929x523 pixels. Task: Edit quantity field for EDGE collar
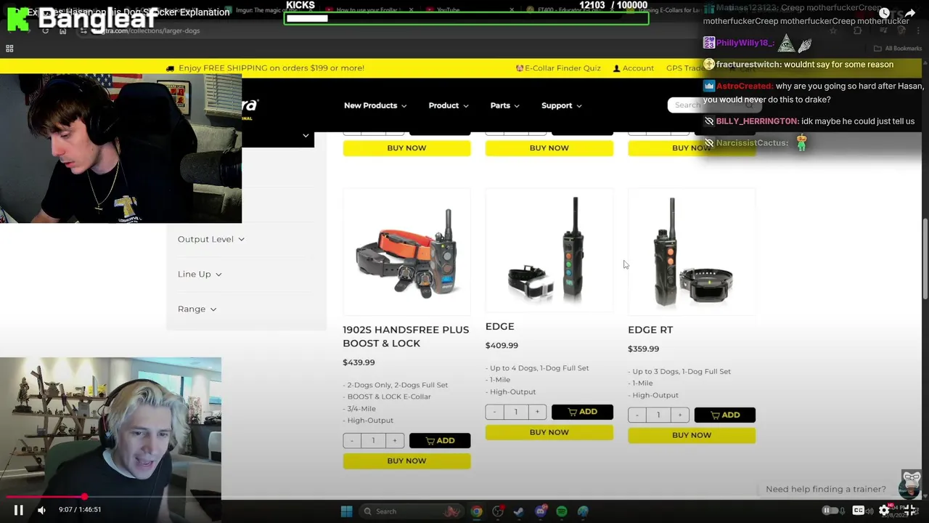(516, 412)
